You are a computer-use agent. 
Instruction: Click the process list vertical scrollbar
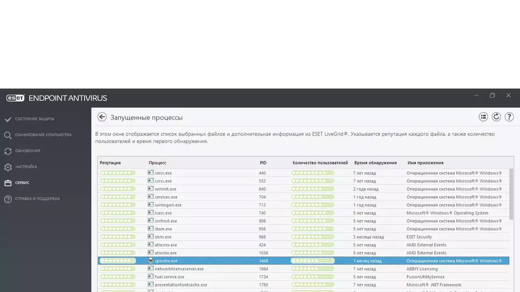[511, 194]
